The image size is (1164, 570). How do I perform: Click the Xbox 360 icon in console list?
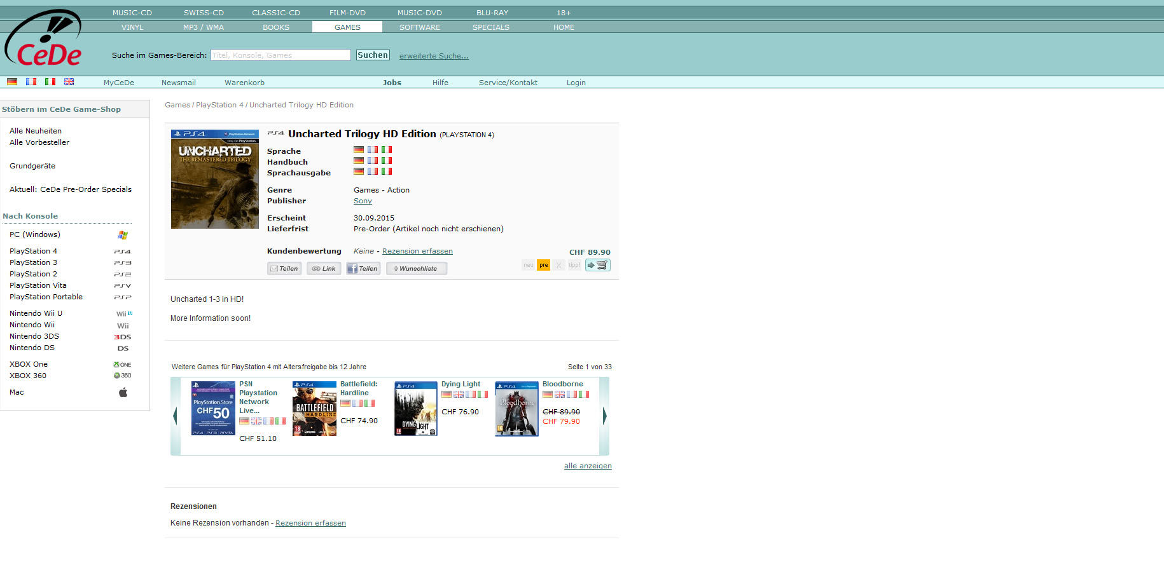click(122, 376)
